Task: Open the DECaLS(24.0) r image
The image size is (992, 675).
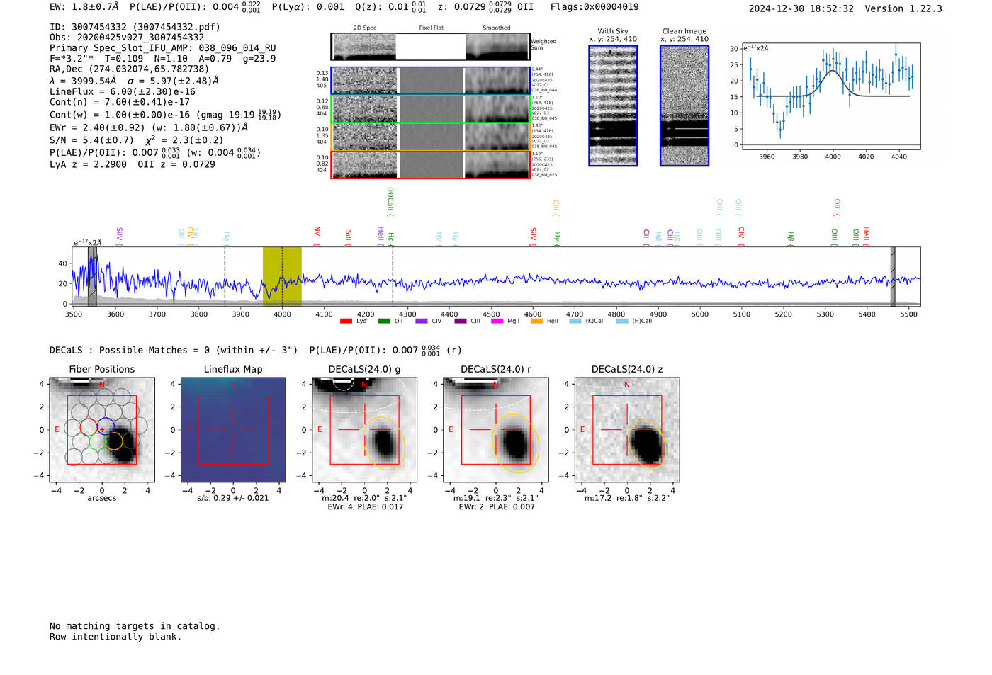Action: 495,429
